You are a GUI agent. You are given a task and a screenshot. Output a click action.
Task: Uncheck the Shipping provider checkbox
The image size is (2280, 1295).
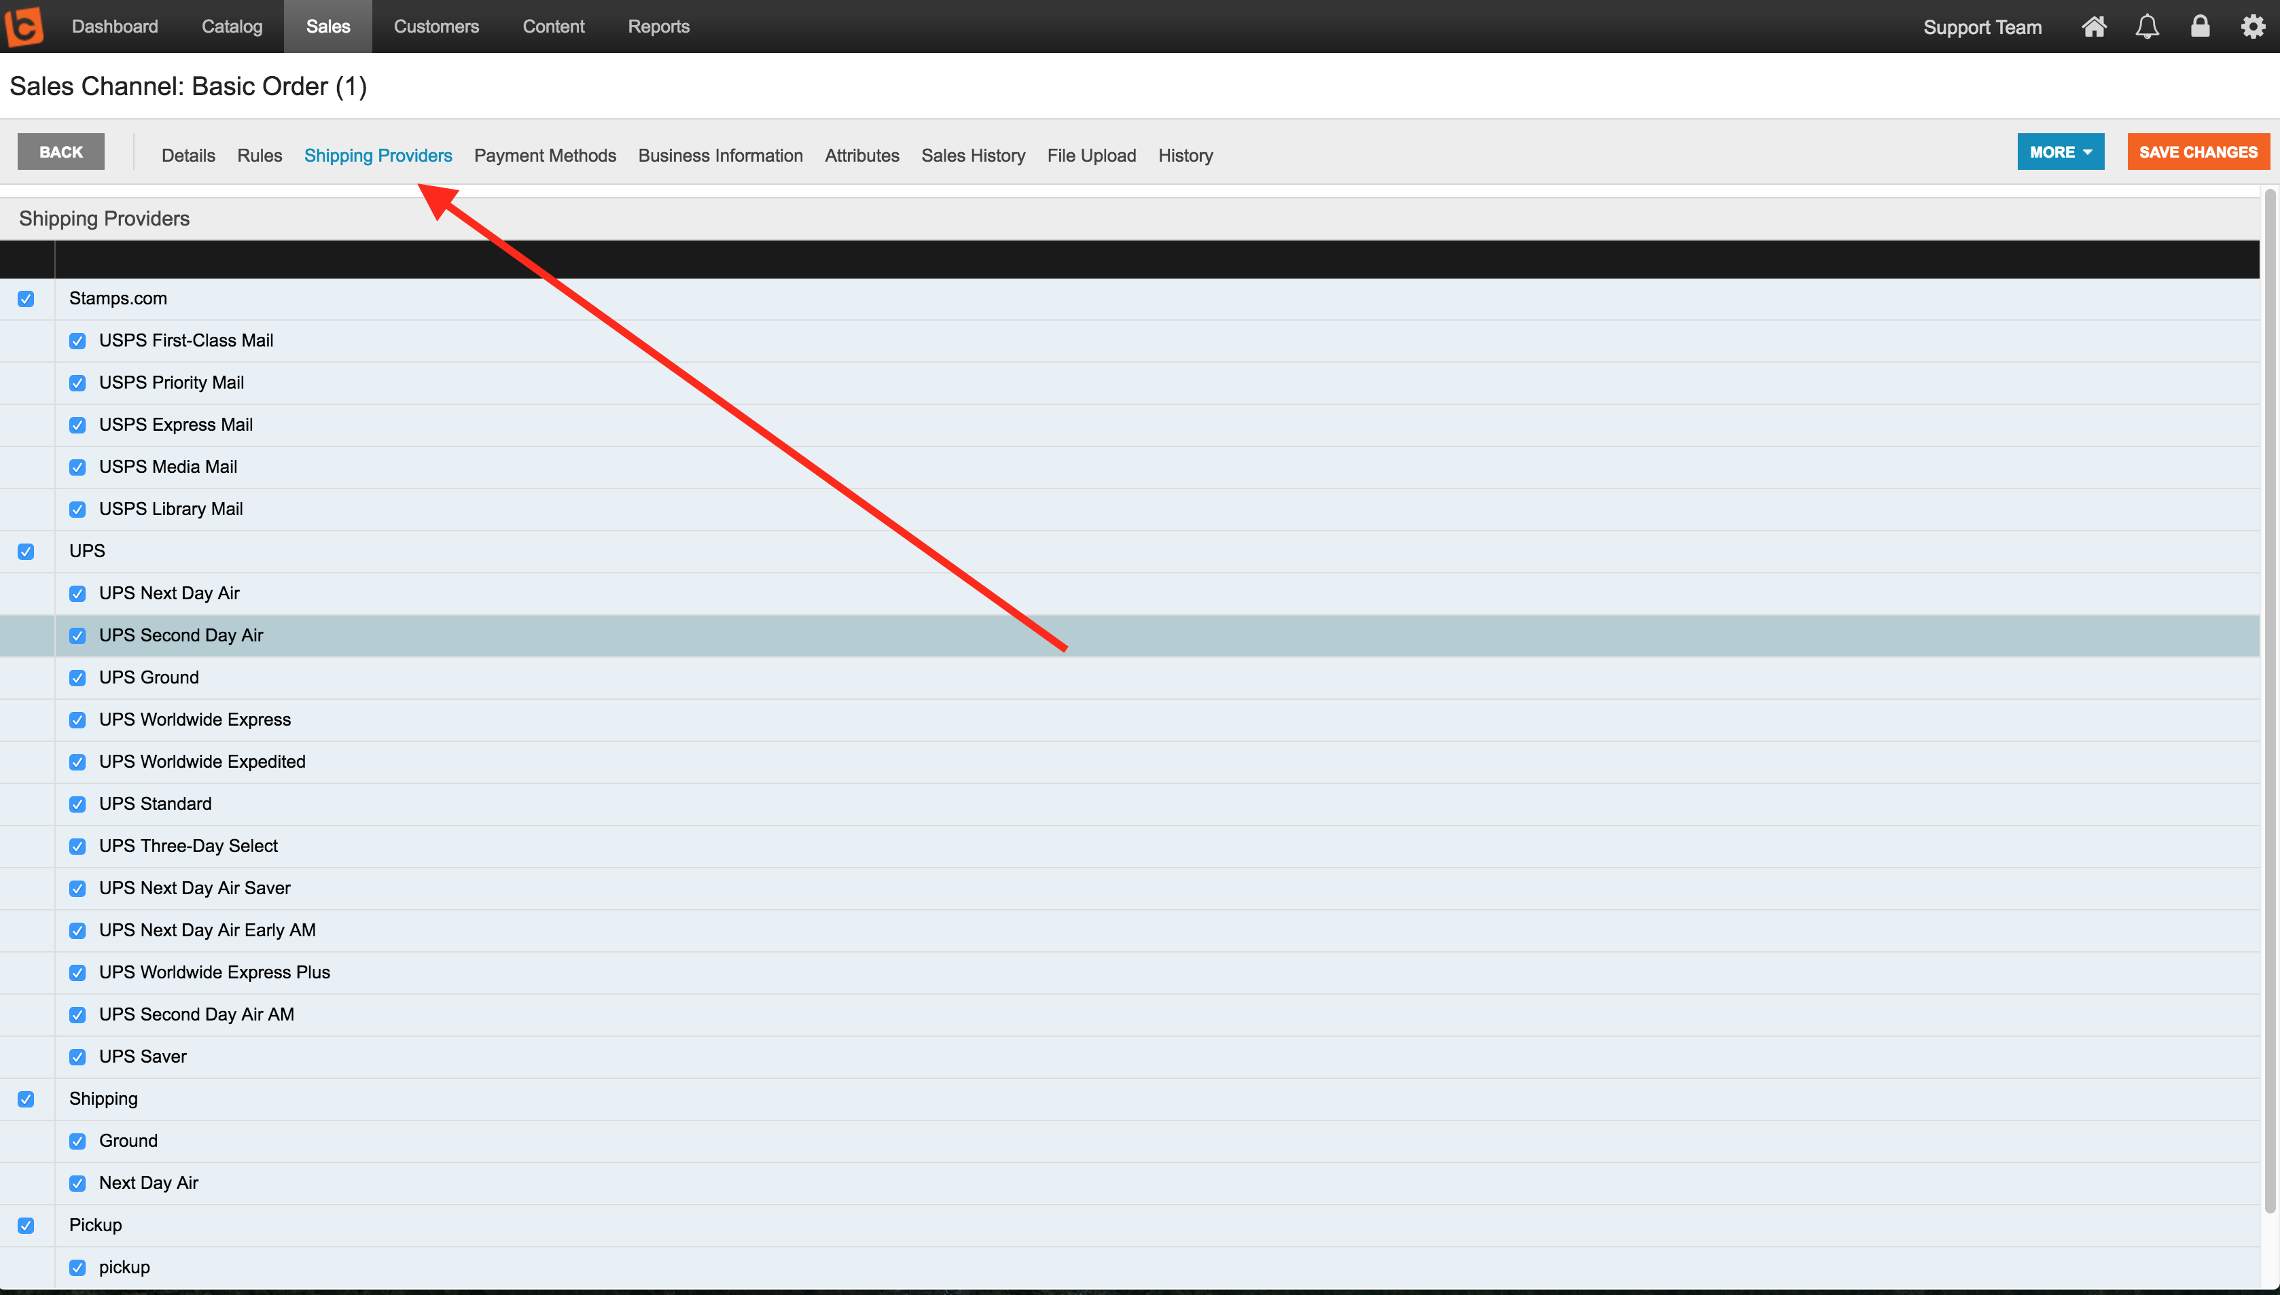[26, 1099]
